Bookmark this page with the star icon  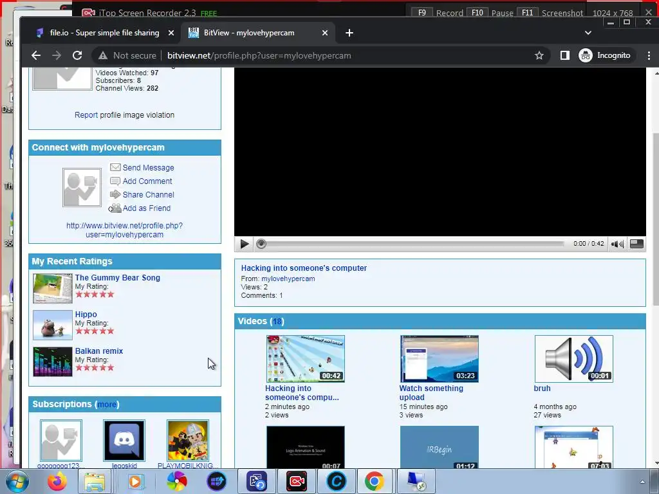click(539, 55)
